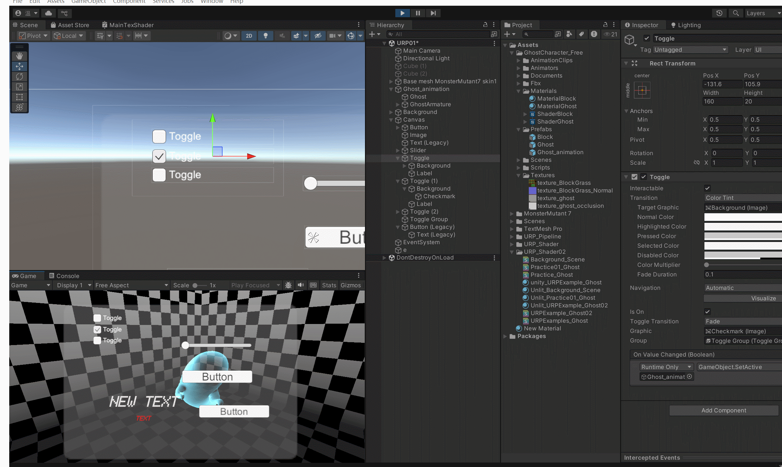Toggle 2D scene view mode
The width and height of the screenshot is (782, 467).
coord(249,36)
